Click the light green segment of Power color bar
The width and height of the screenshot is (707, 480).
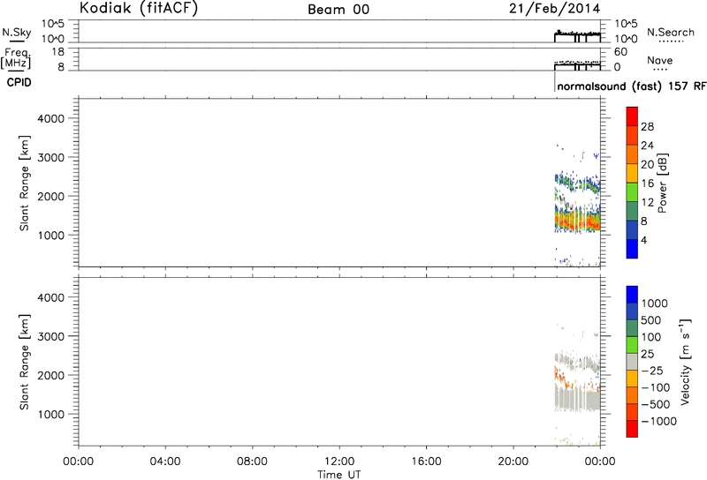click(x=632, y=191)
